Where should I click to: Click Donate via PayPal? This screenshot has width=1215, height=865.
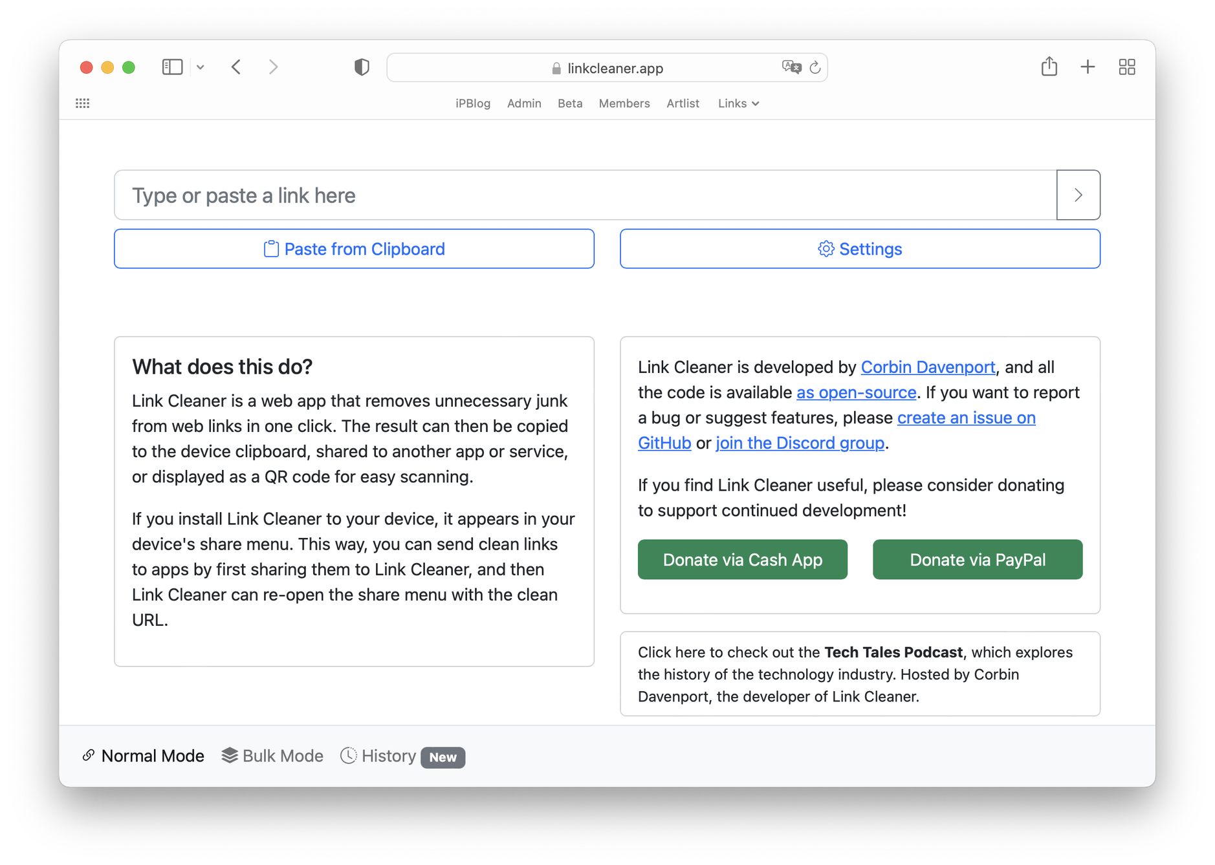[978, 560]
